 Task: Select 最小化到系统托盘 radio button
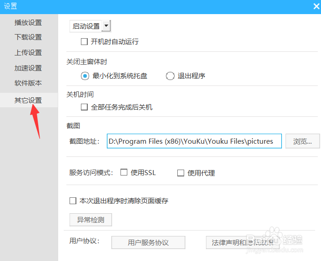click(x=85, y=76)
